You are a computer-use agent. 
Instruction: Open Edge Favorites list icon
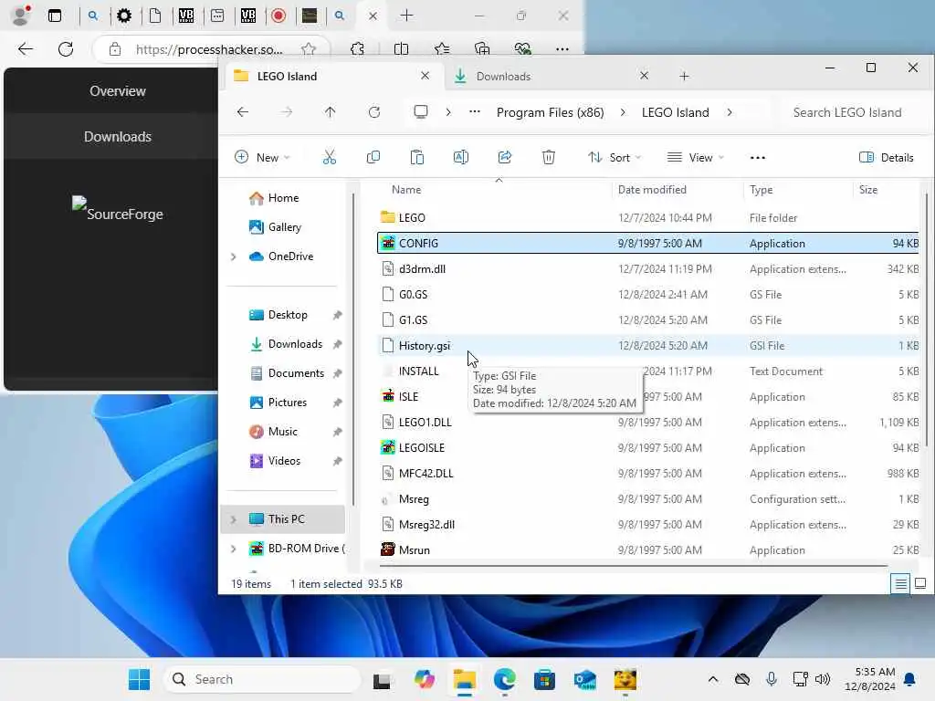(442, 49)
